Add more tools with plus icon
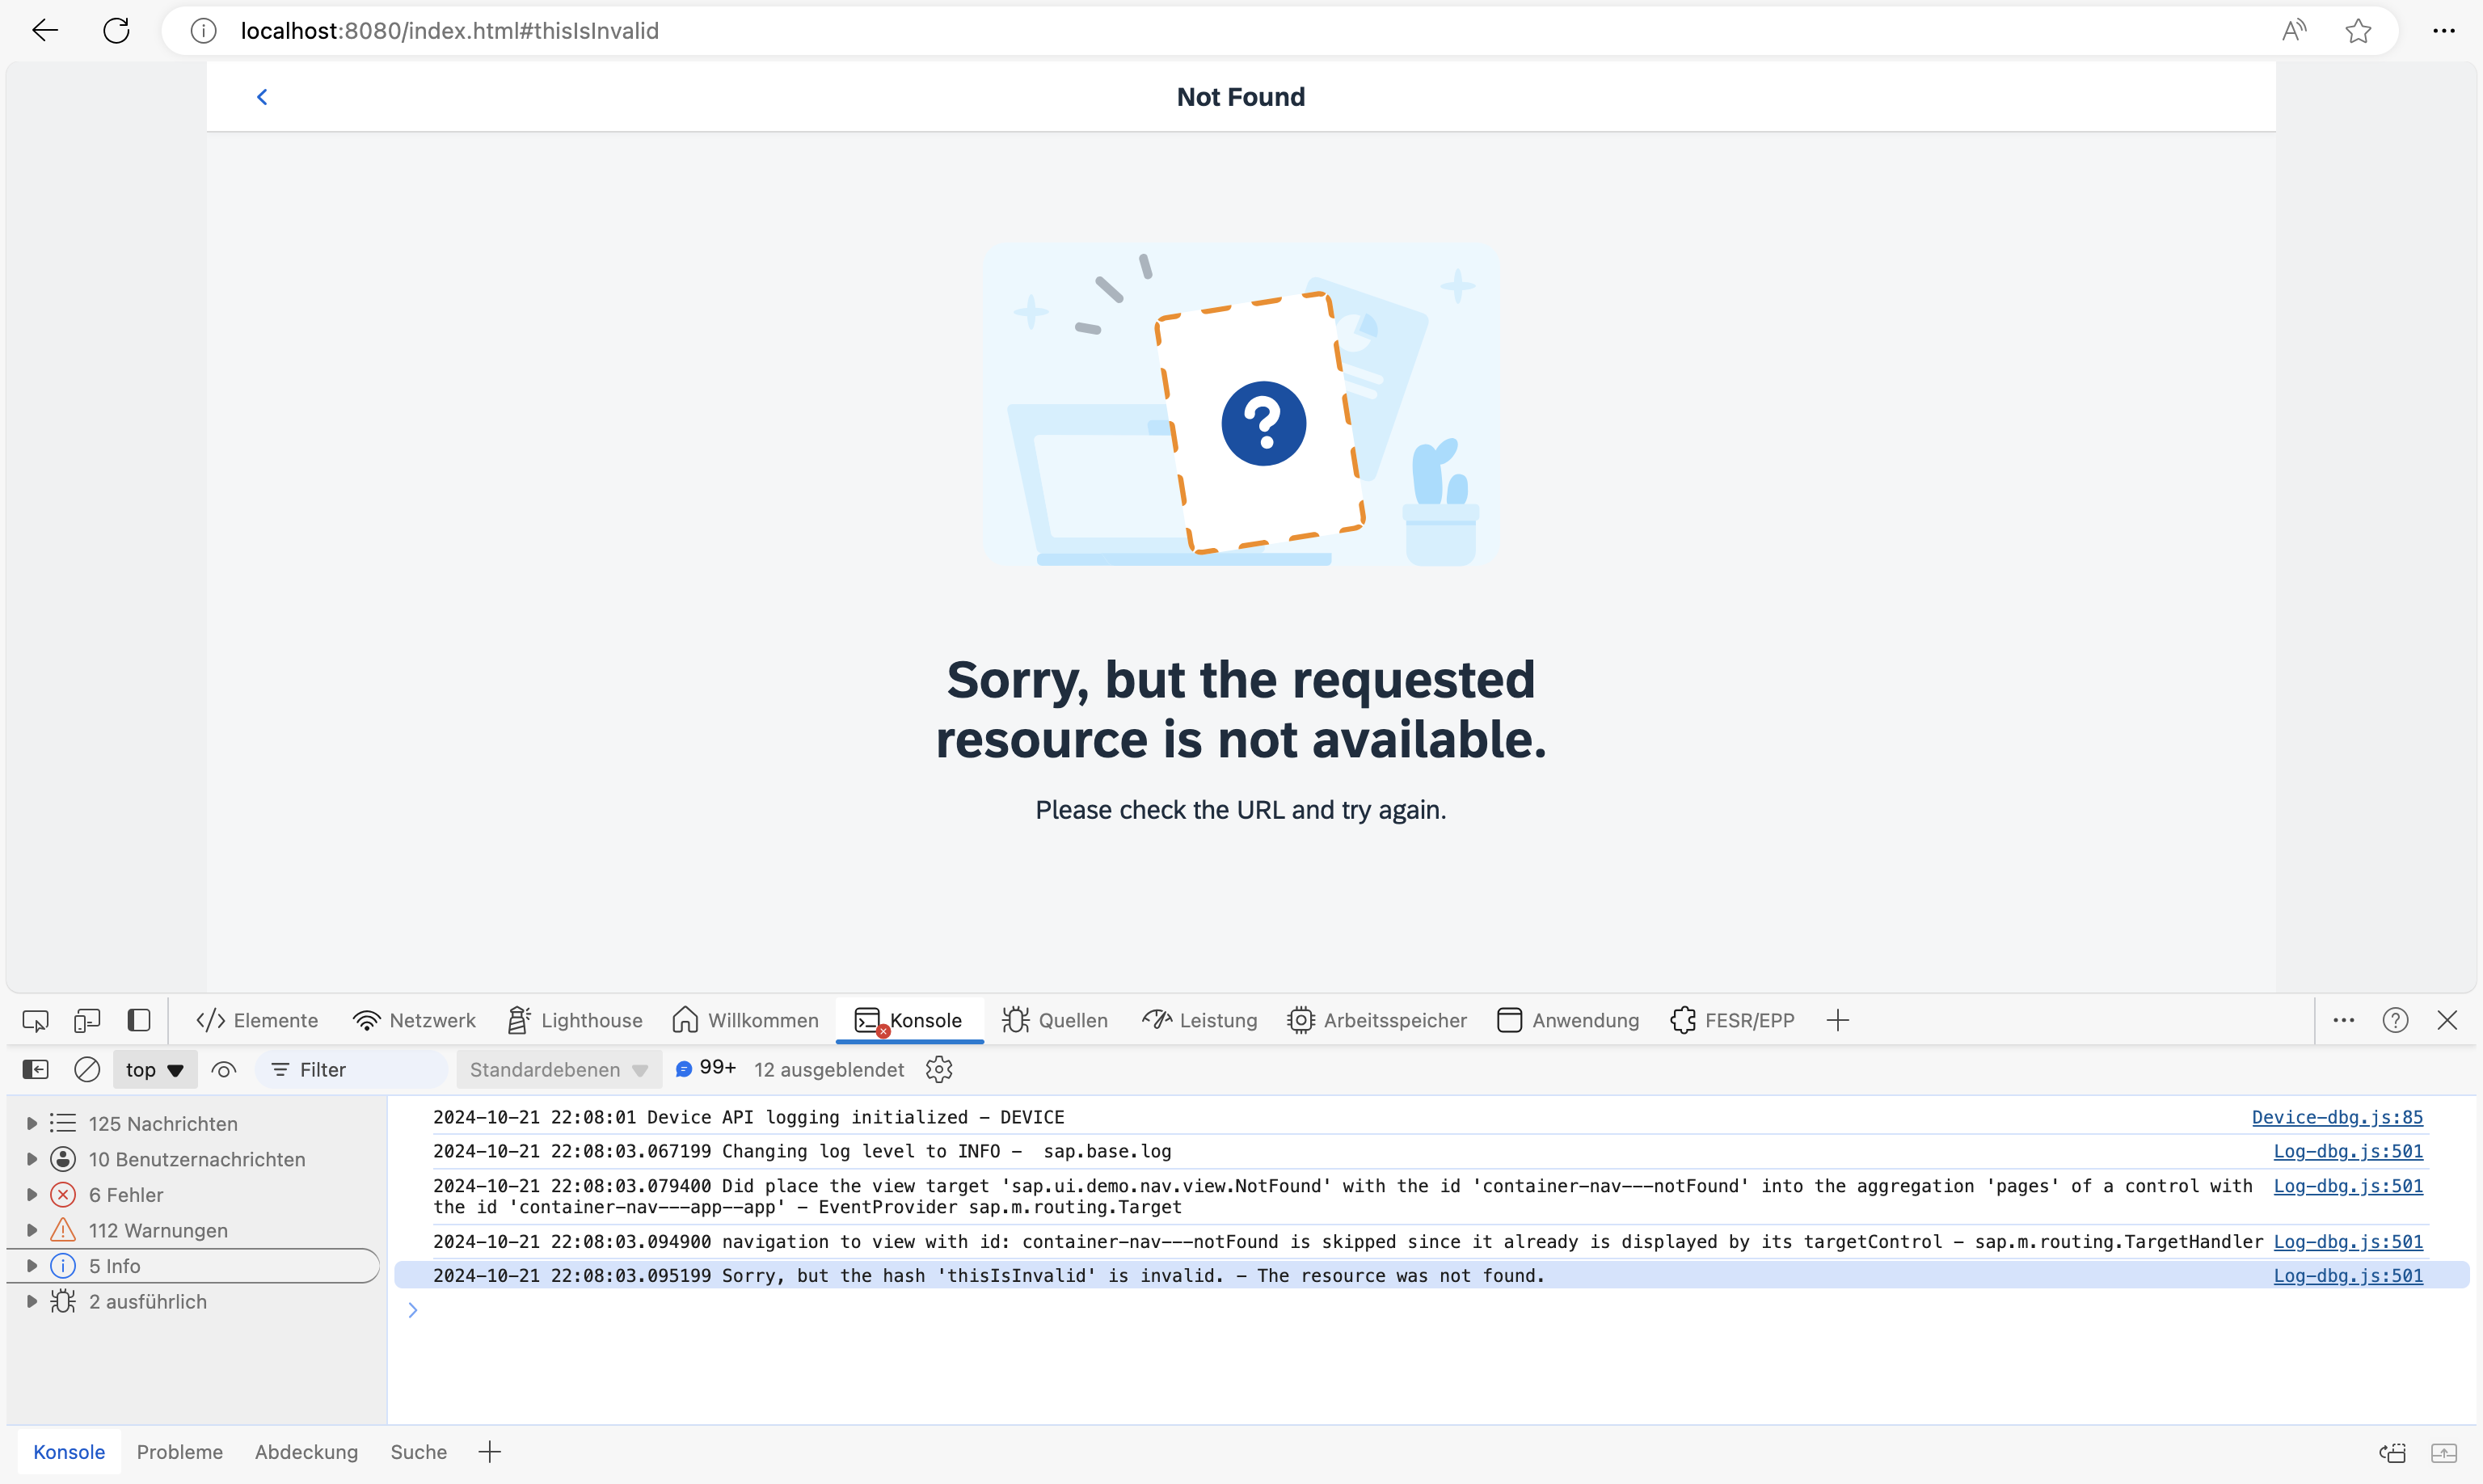Screen dimensions: 2483x1484 [1838, 1020]
